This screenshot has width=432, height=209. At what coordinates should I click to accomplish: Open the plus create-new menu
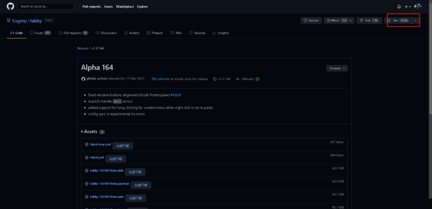click(408, 7)
